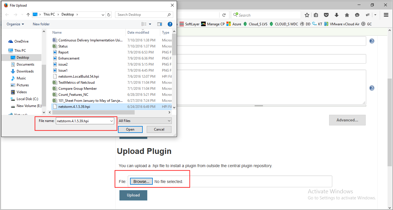Click the Pocket icon in toolbar
This screenshot has height=210, width=393.
tap(326, 15)
